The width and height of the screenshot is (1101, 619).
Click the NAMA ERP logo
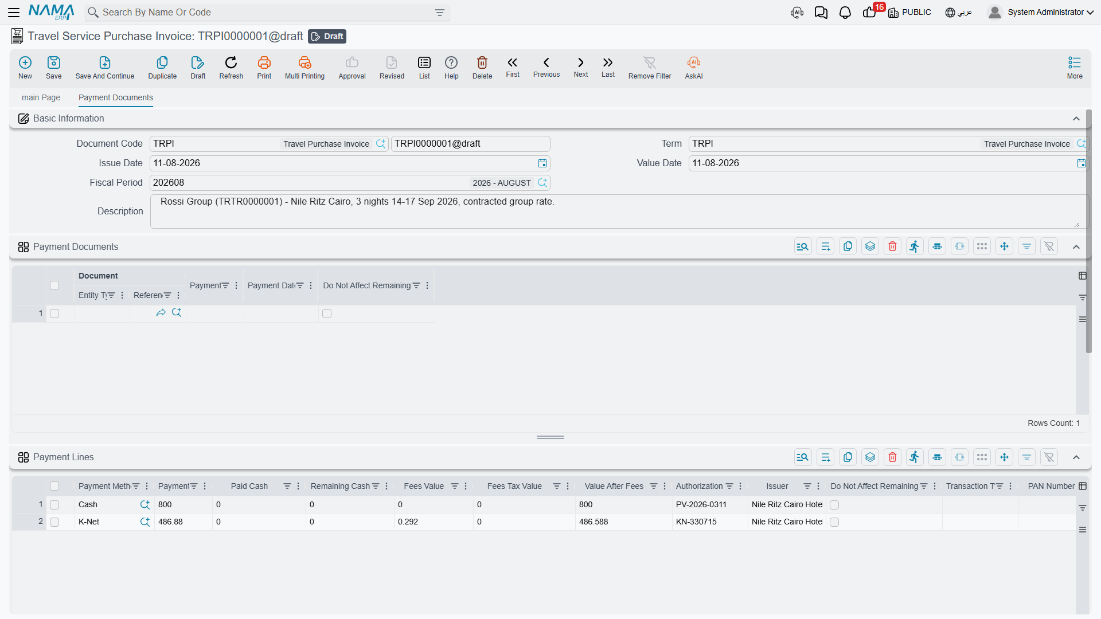coord(51,12)
